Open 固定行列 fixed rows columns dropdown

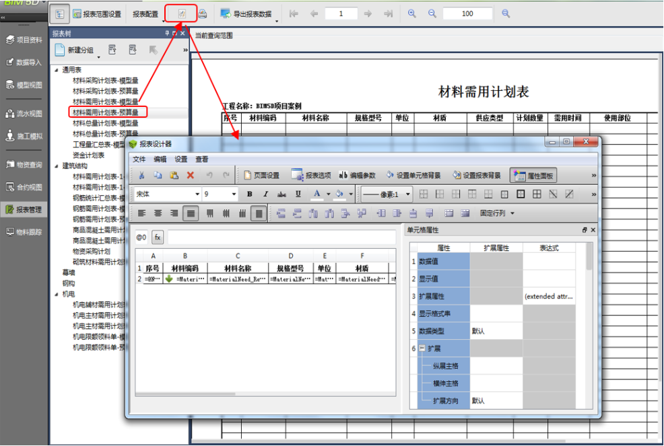[497, 213]
